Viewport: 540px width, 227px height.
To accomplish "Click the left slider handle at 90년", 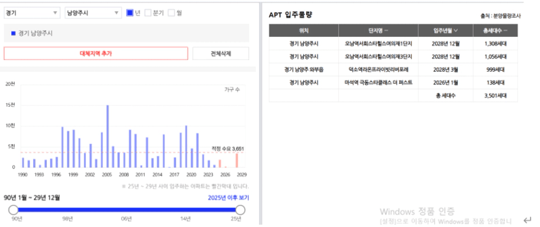I will point(13,210).
